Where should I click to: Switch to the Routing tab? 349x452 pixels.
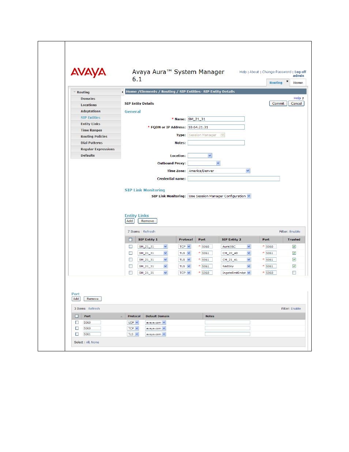coord(276,83)
